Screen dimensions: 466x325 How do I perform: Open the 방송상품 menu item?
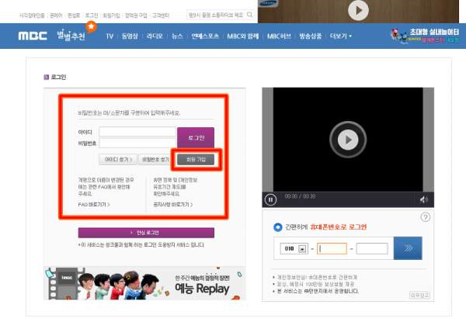[310, 36]
